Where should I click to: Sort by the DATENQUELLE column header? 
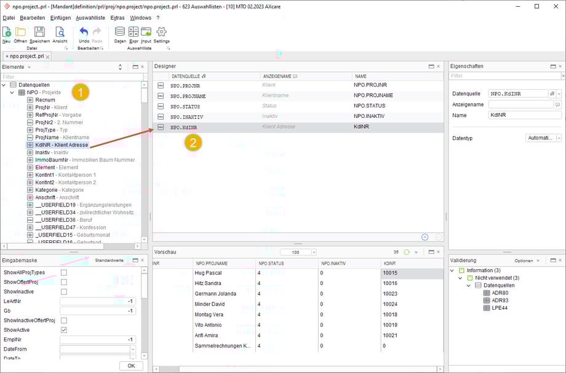click(214, 76)
